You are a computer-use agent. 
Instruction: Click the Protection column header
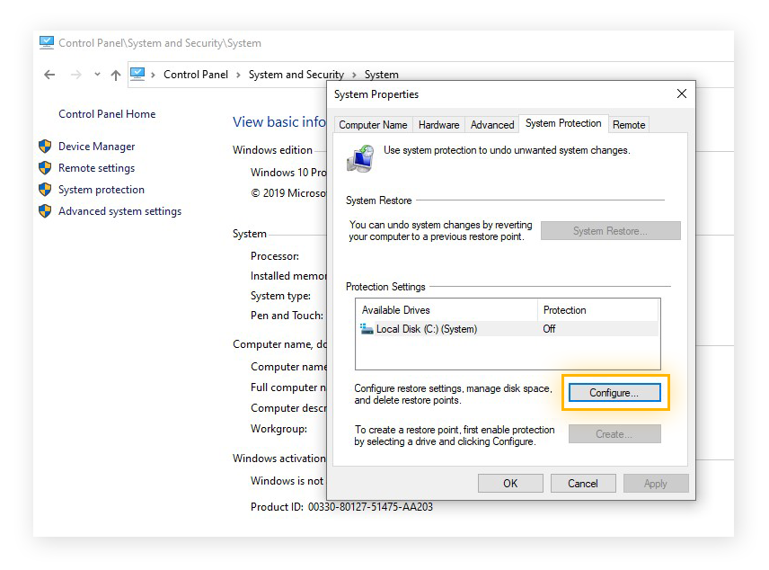tap(565, 309)
